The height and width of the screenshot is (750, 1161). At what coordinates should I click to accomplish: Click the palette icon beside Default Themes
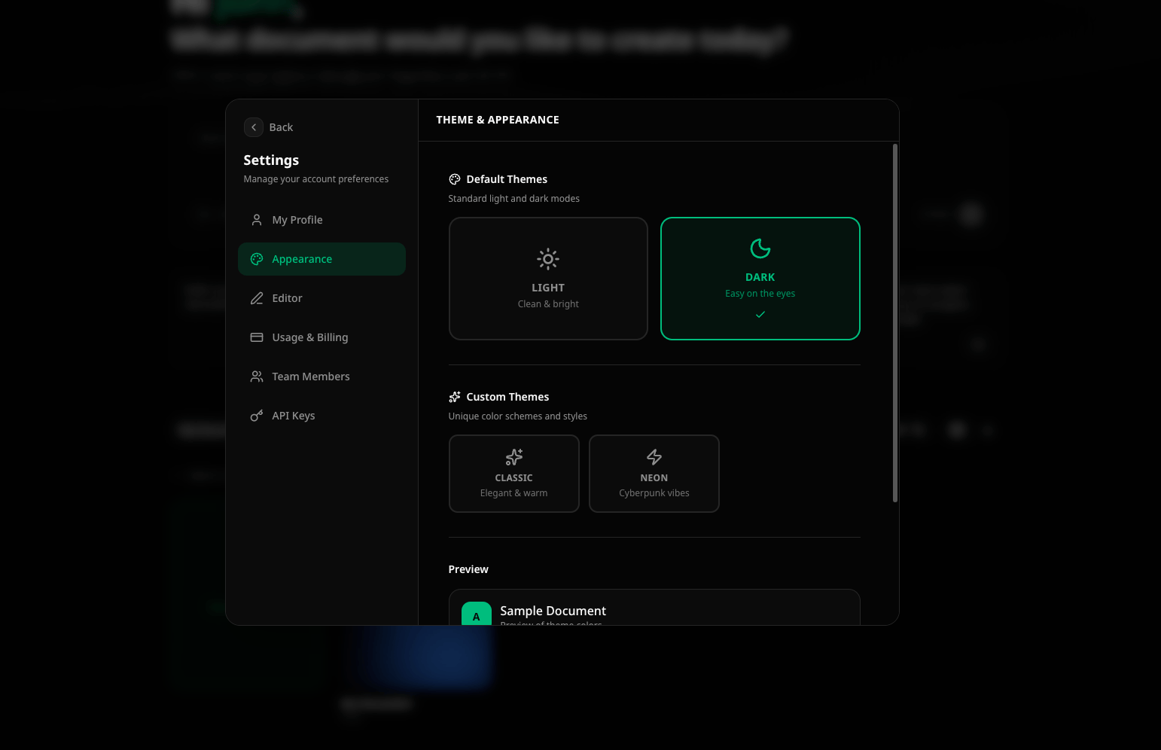point(455,179)
